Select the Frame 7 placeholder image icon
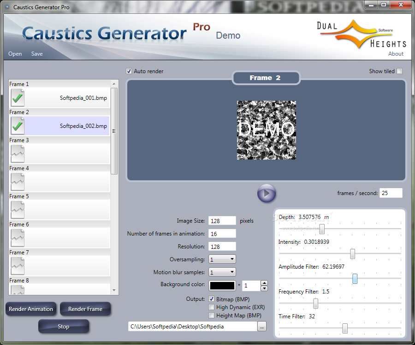This screenshot has height=345, width=415. tap(18, 266)
